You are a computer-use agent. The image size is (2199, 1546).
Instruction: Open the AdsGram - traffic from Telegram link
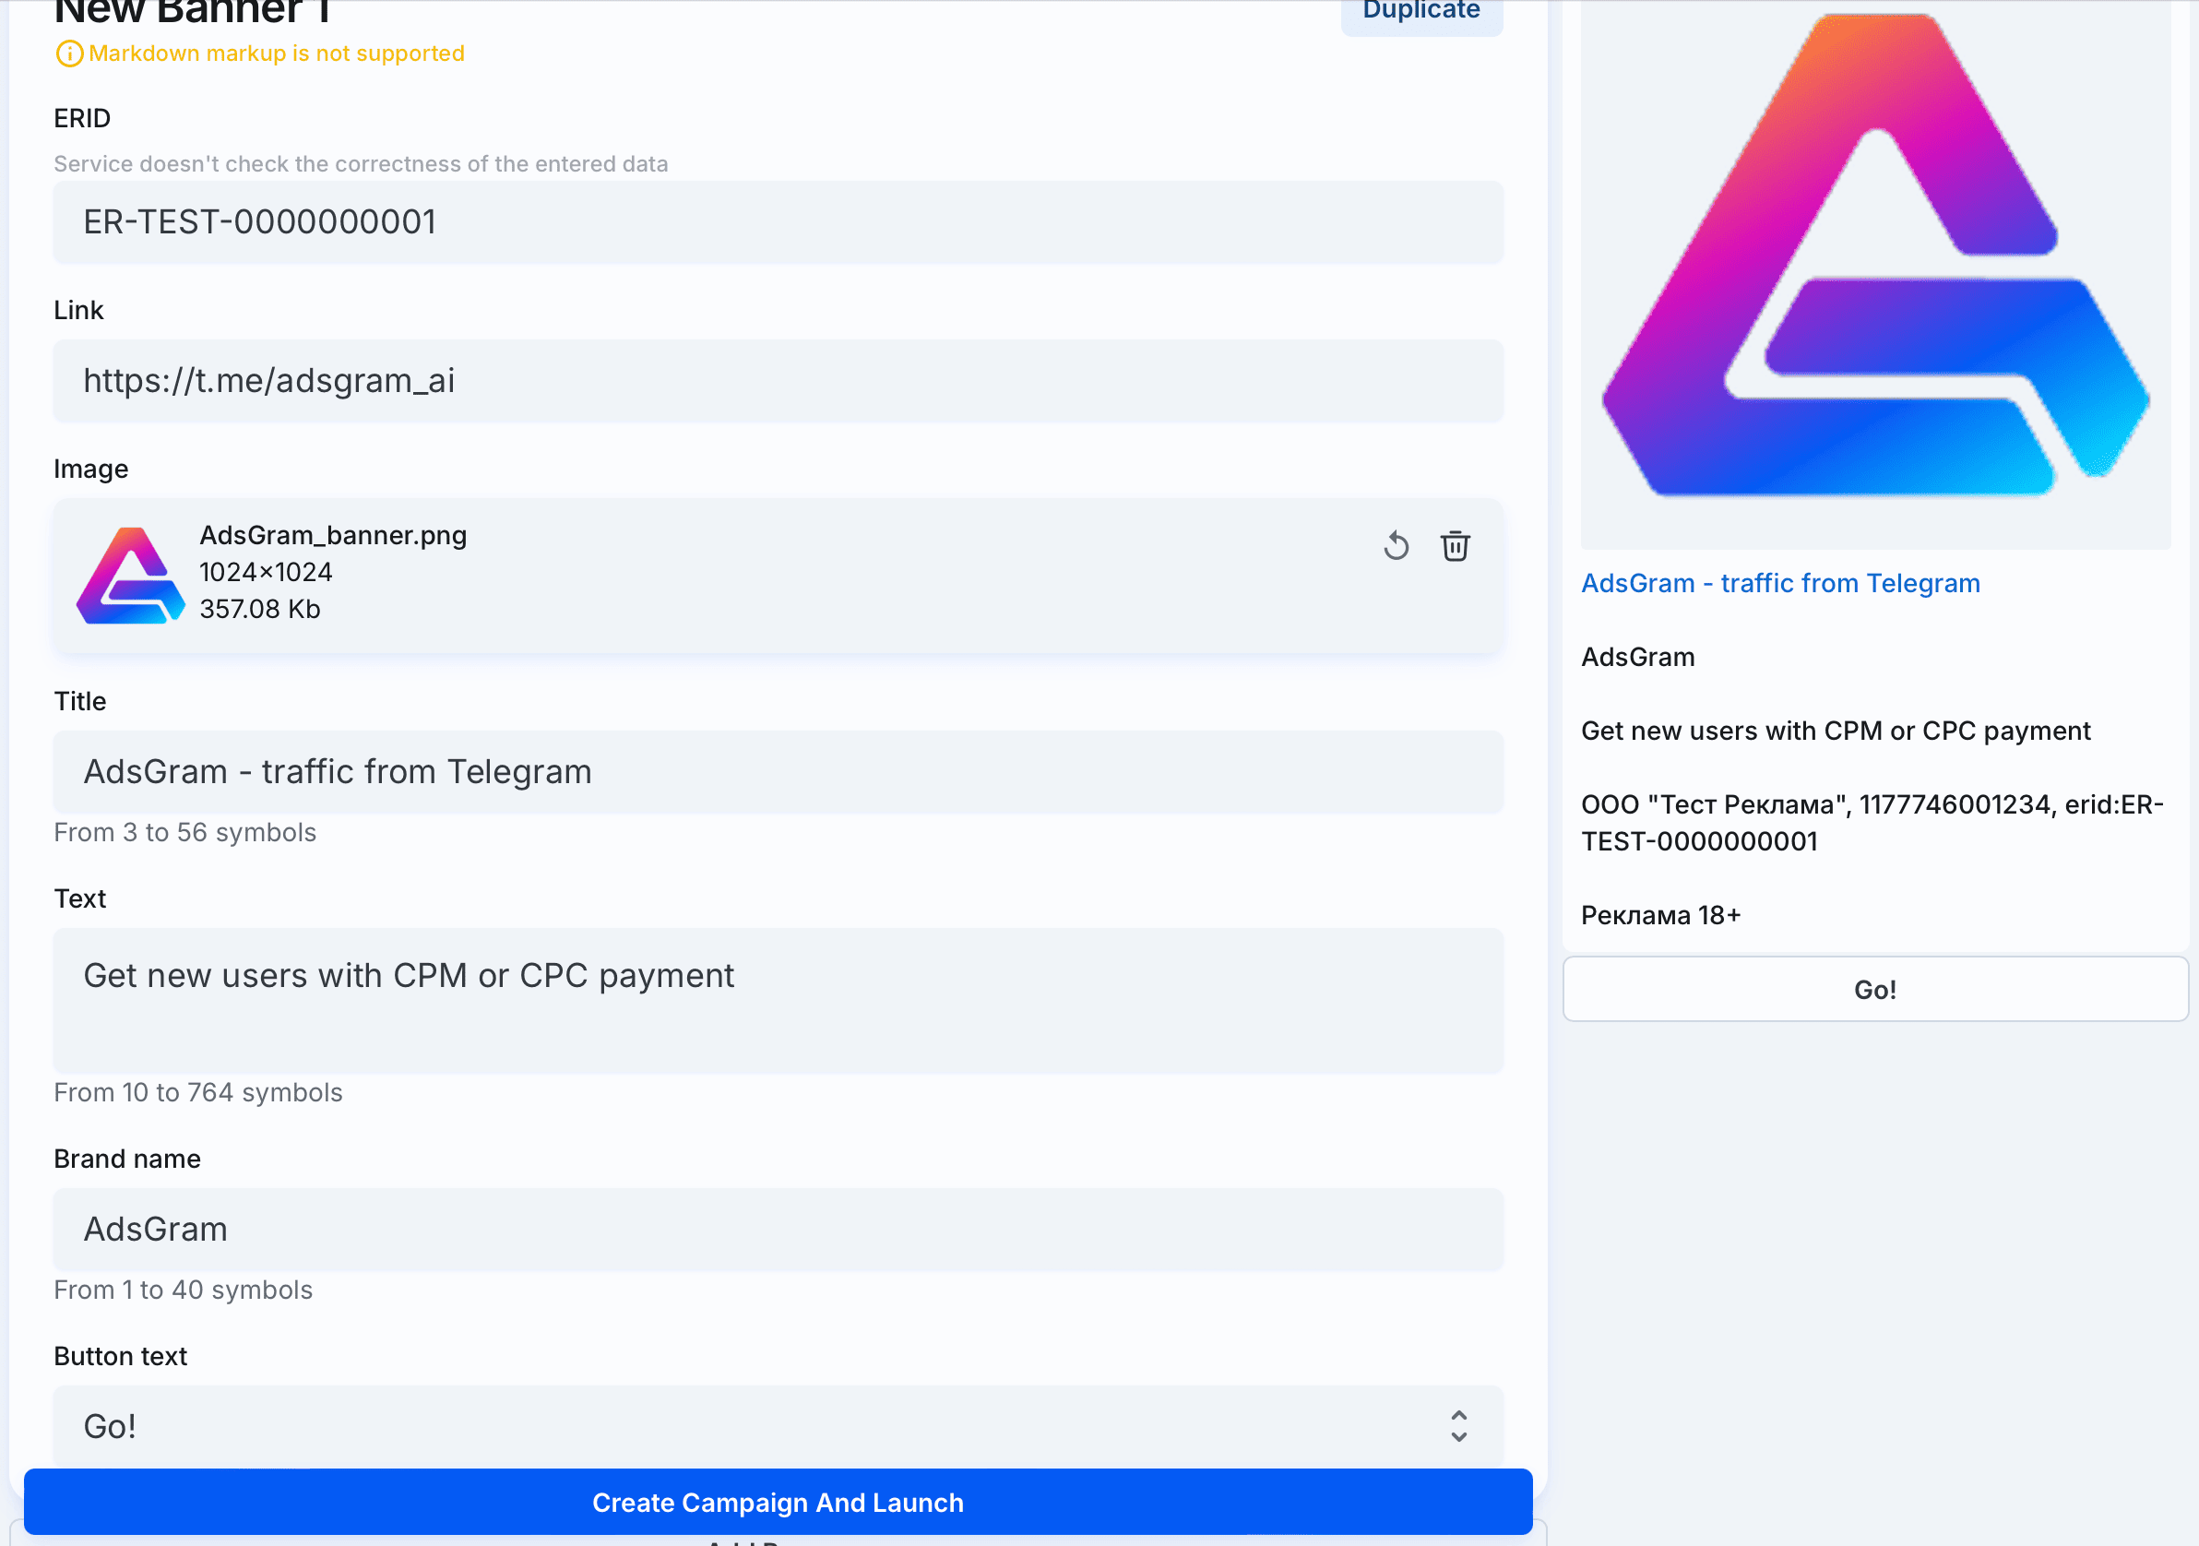click(x=1779, y=583)
